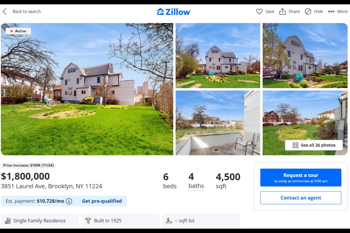
Task: Click the Hide circle-slash icon
Action: (308, 11)
